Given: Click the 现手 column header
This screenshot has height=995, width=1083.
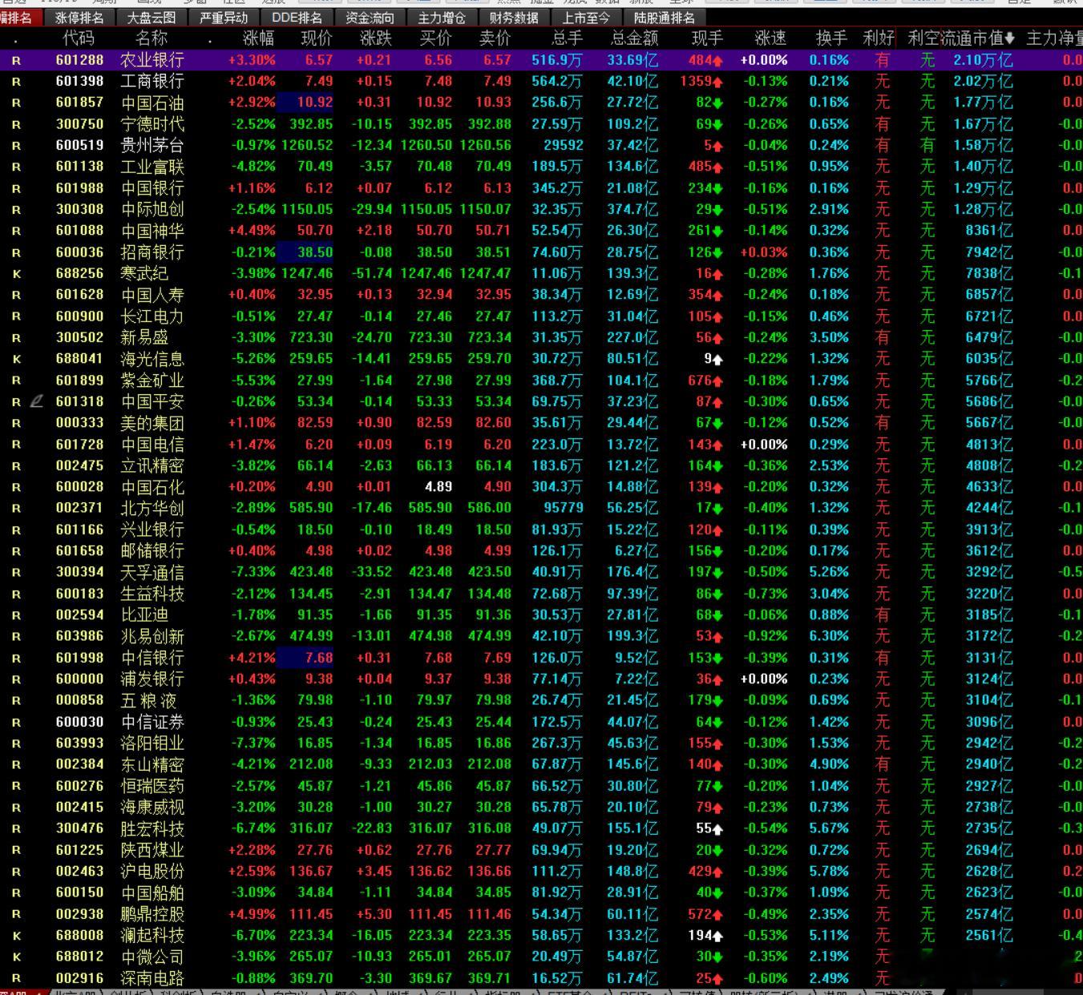Looking at the screenshot, I should pyautogui.click(x=706, y=38).
